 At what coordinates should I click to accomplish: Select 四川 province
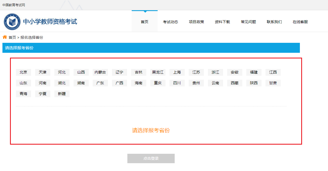(x=177, y=83)
